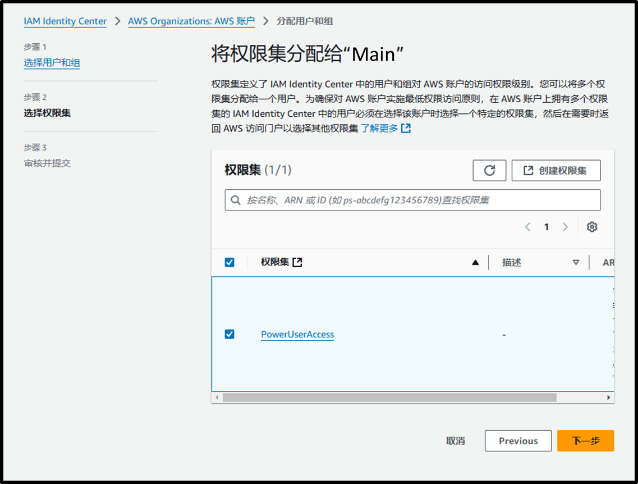Click the 创建权限集 button
This screenshot has width=638, height=484.
pyautogui.click(x=556, y=170)
